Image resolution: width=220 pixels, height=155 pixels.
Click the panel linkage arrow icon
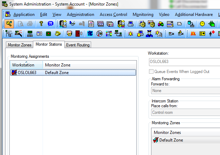[118, 34]
